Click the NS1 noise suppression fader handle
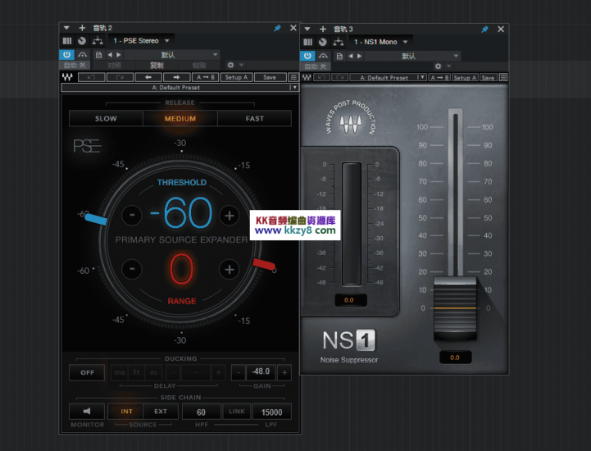Viewport: 591px width, 451px height. click(455, 308)
